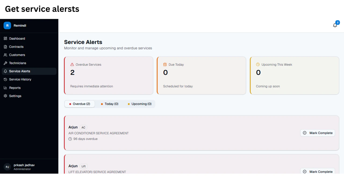Click the calendar icon on Due Today card

[165, 65]
